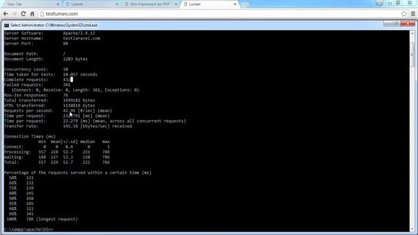Open the browser home page icon
Image resolution: width=418 pixels, height=235 pixels.
[x=32, y=14]
